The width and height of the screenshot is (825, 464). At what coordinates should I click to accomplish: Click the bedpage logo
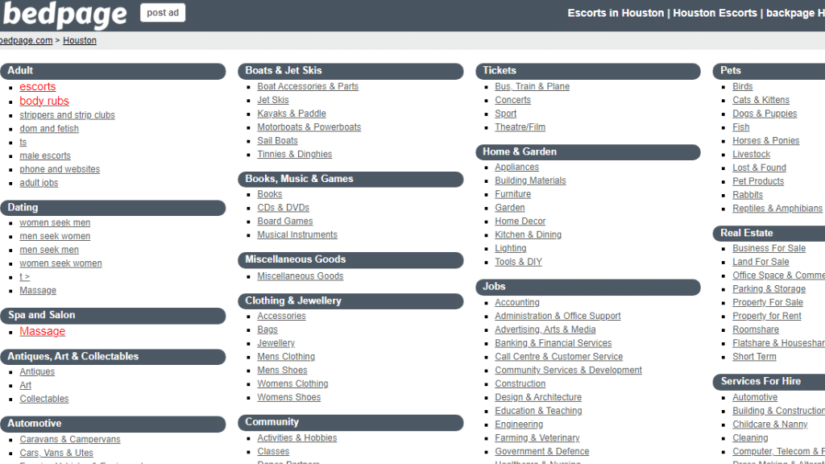[64, 14]
